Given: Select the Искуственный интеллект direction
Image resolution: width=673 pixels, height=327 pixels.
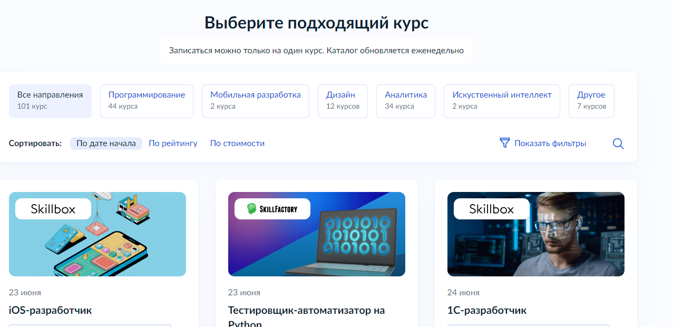Looking at the screenshot, I should [x=501, y=101].
